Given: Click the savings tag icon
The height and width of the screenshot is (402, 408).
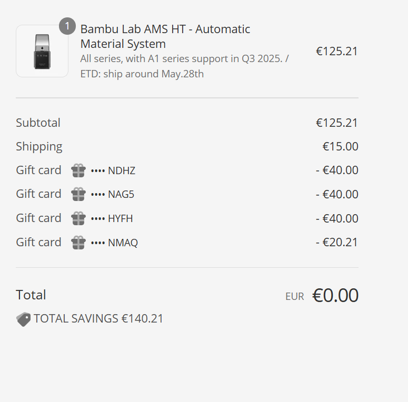Looking at the screenshot, I should click(23, 319).
